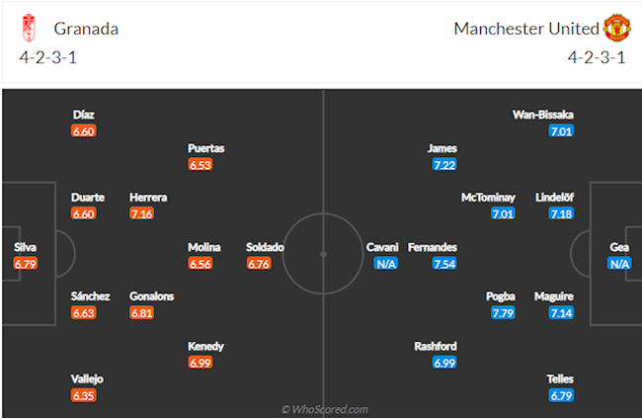
Task: Click the Manchester United crest icon
Action: (x=616, y=28)
